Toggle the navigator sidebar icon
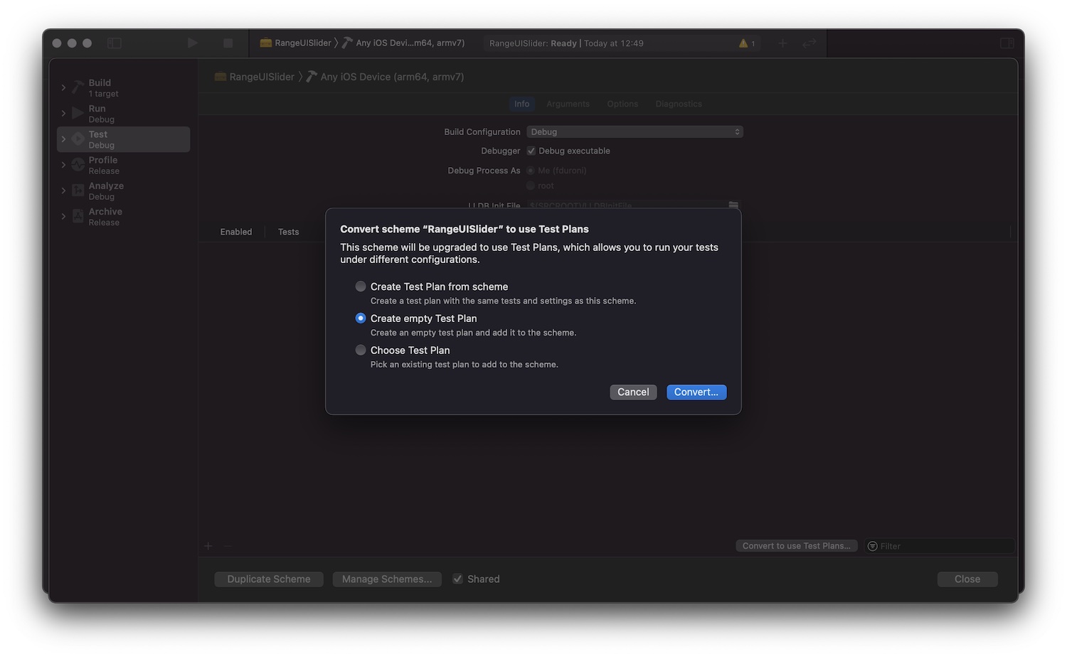Viewport: 1067px width, 659px height. pos(115,43)
